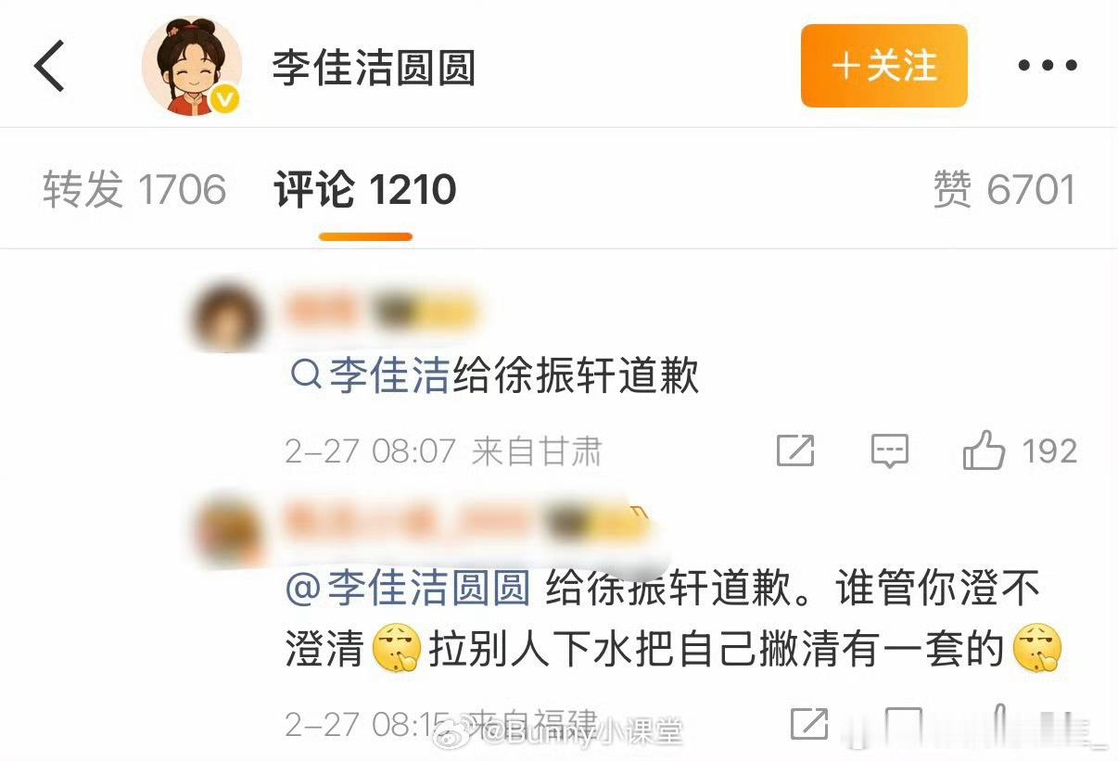Tap the 李佳洁圆圆 profile avatar
This screenshot has height=761, width=1118.
[192, 67]
